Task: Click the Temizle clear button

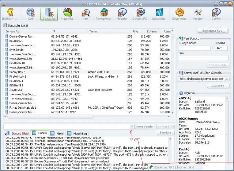Action: tap(165, 132)
